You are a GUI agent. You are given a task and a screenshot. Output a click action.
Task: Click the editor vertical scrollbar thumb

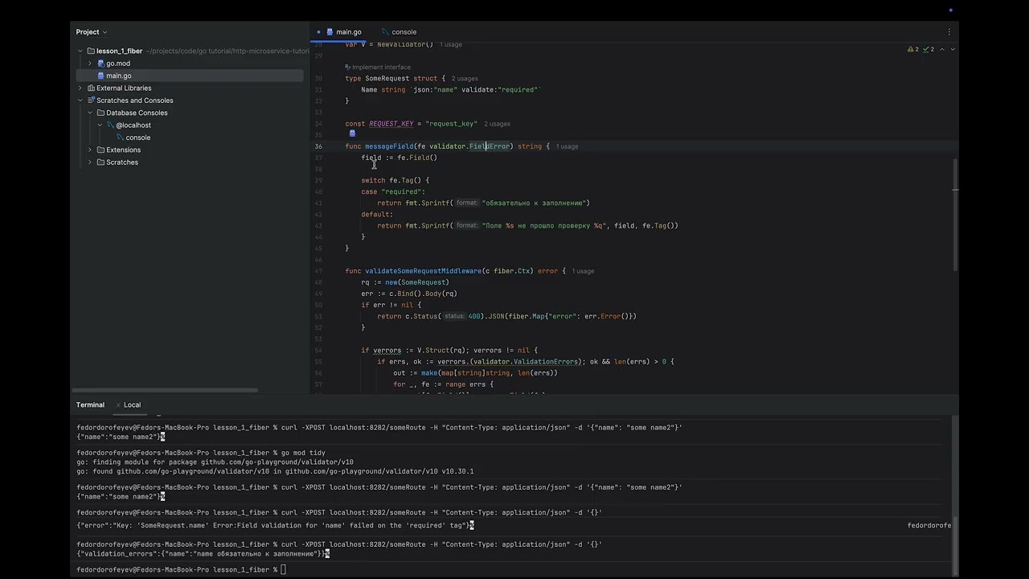click(955, 213)
